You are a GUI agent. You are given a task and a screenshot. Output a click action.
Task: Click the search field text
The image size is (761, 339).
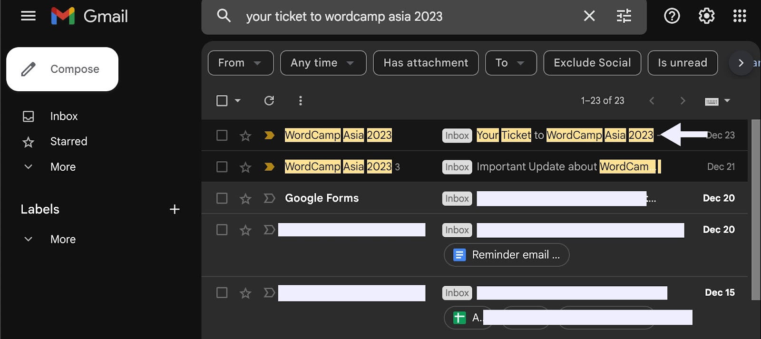click(344, 17)
